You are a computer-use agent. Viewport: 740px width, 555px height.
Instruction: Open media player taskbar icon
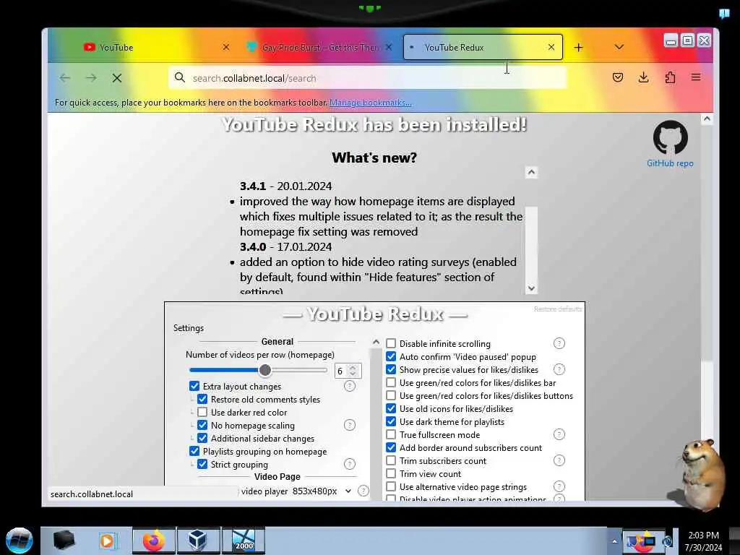[x=107, y=541]
